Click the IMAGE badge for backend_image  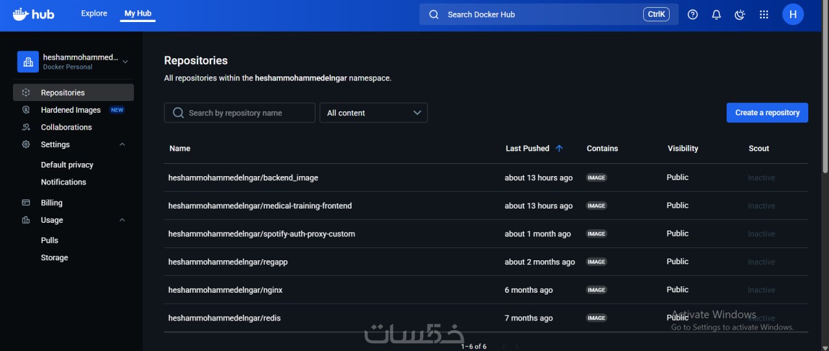click(596, 177)
